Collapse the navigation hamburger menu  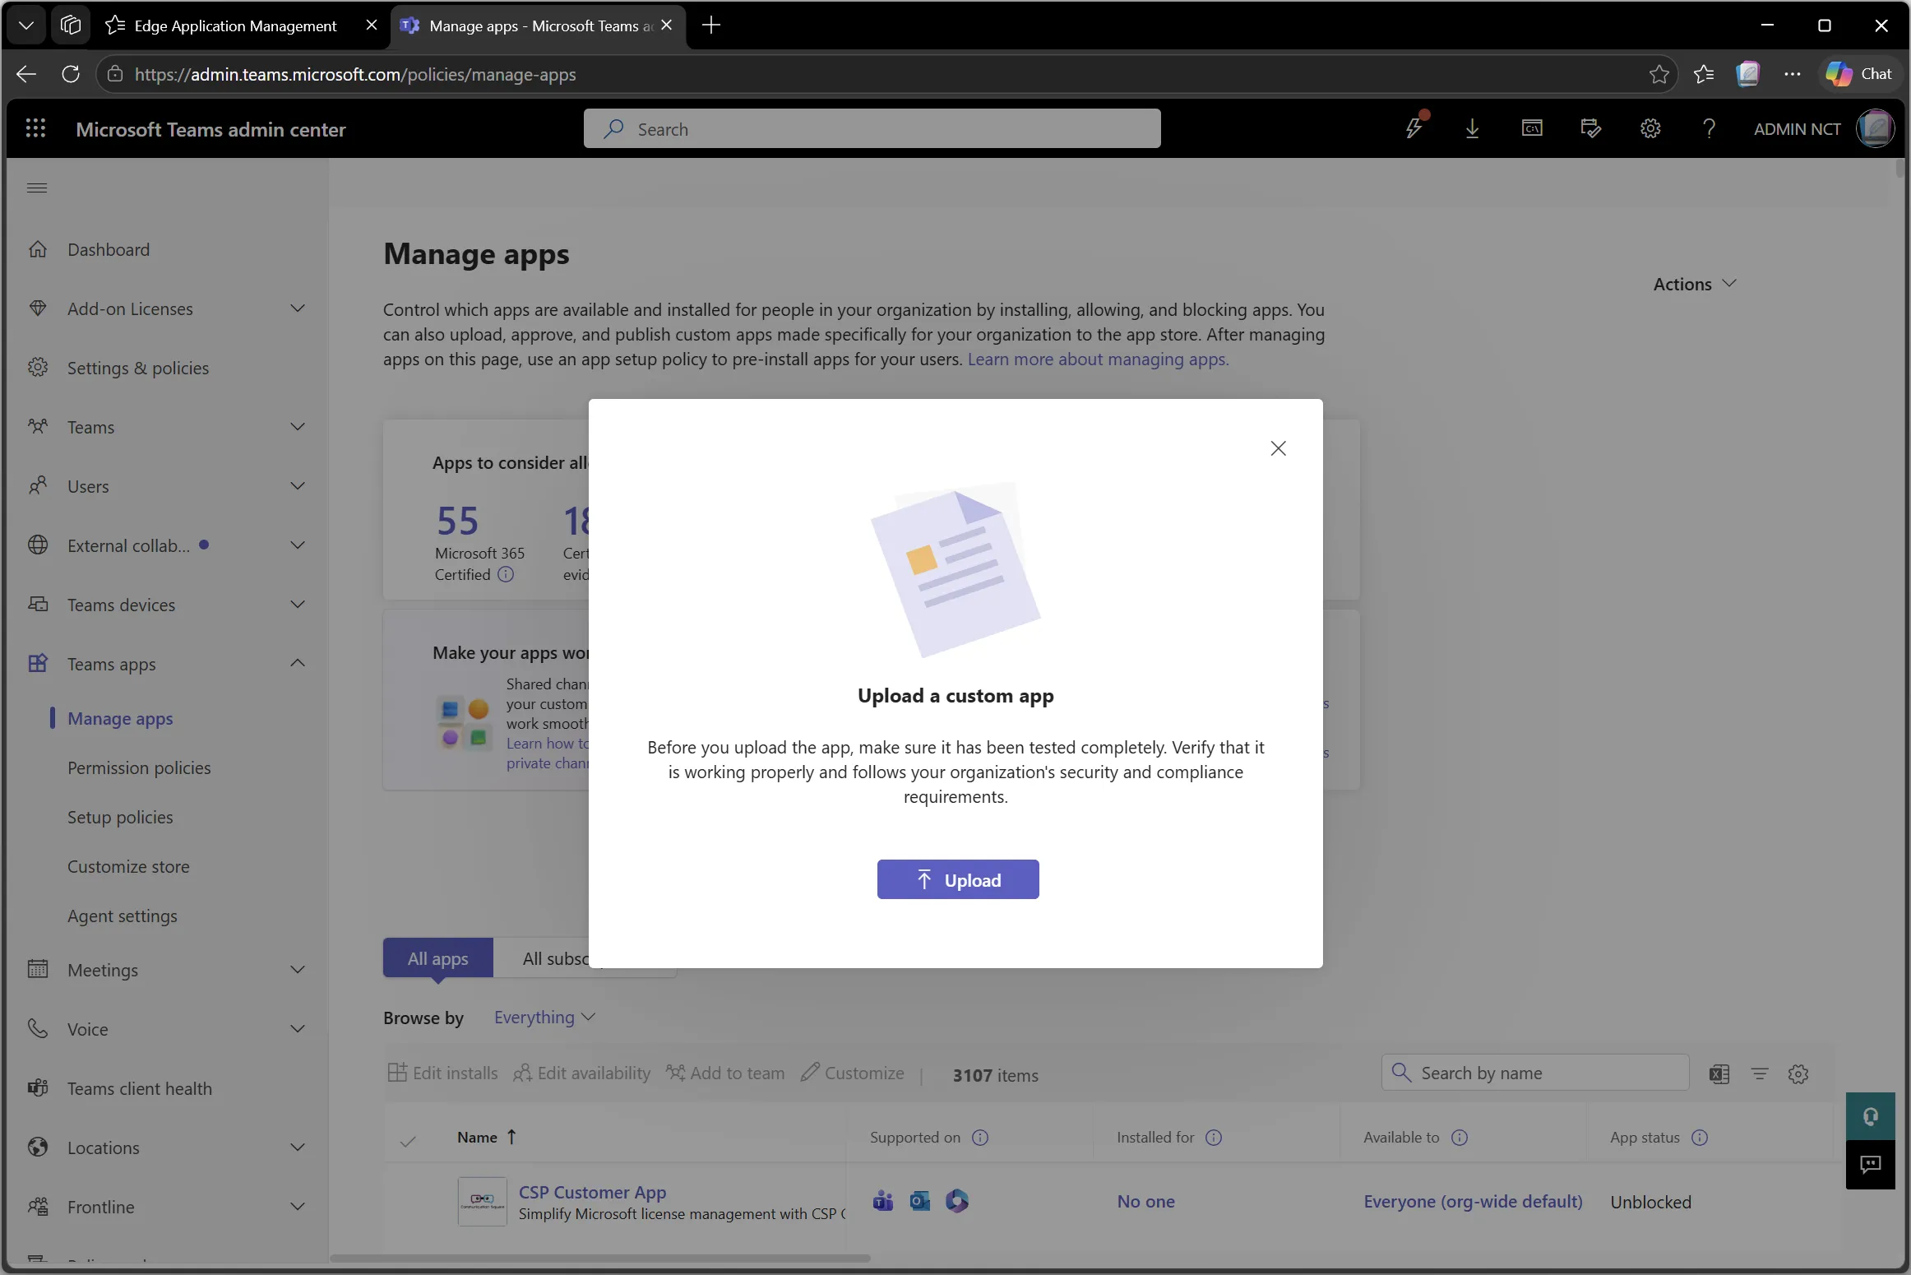(x=37, y=188)
